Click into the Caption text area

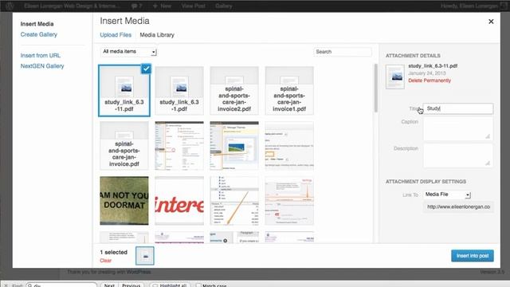[458, 129]
